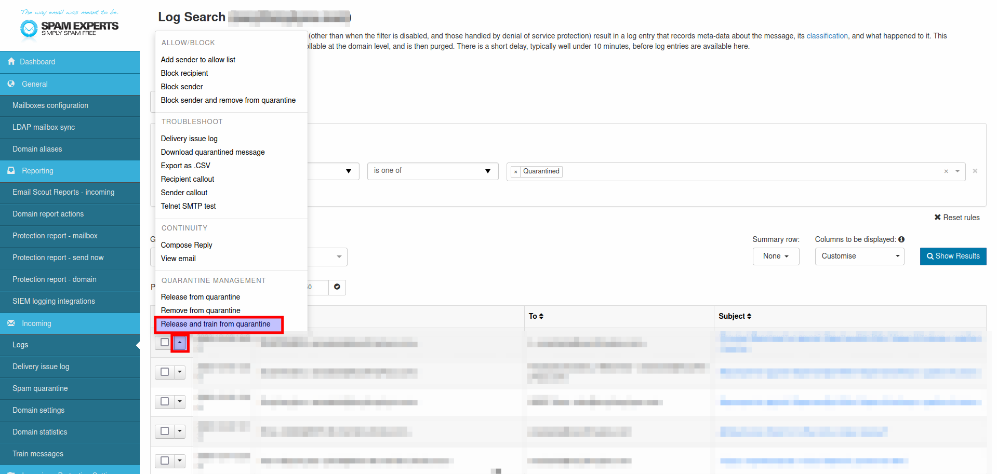
Task: Select Sender callout option
Action: pos(184,193)
